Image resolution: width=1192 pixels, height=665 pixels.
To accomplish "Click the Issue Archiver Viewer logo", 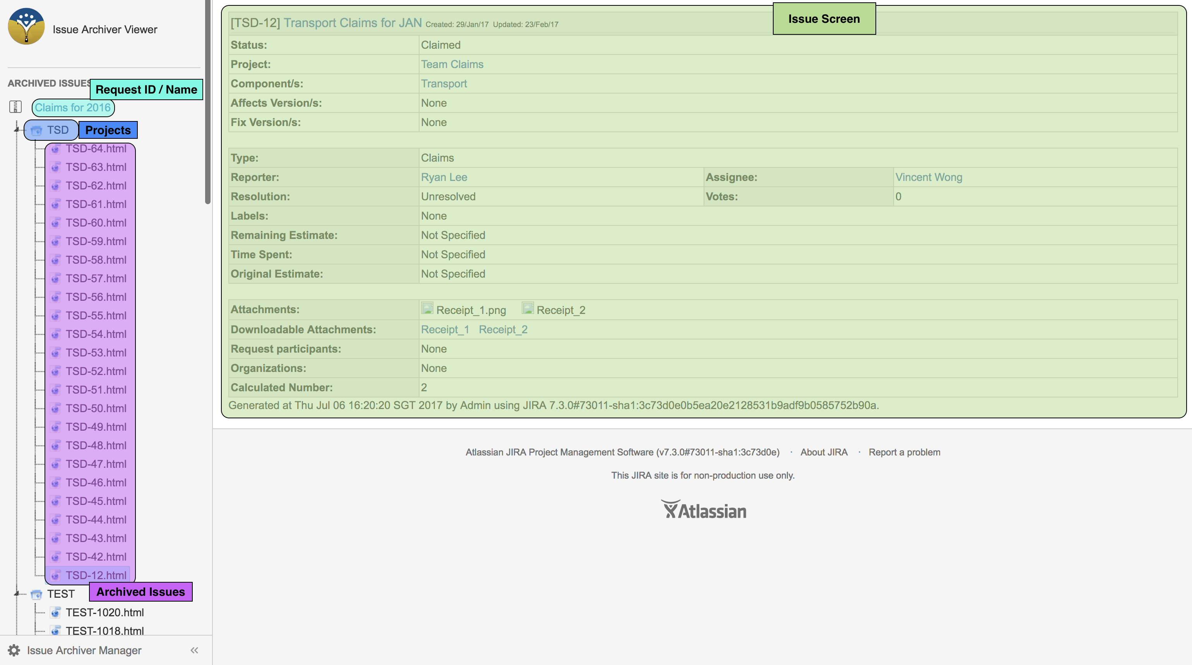I will click(x=26, y=26).
